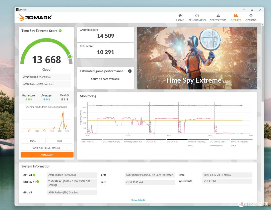Click the score distribution histogram chart
Screen dimensions: 271x210
coord(46,121)
